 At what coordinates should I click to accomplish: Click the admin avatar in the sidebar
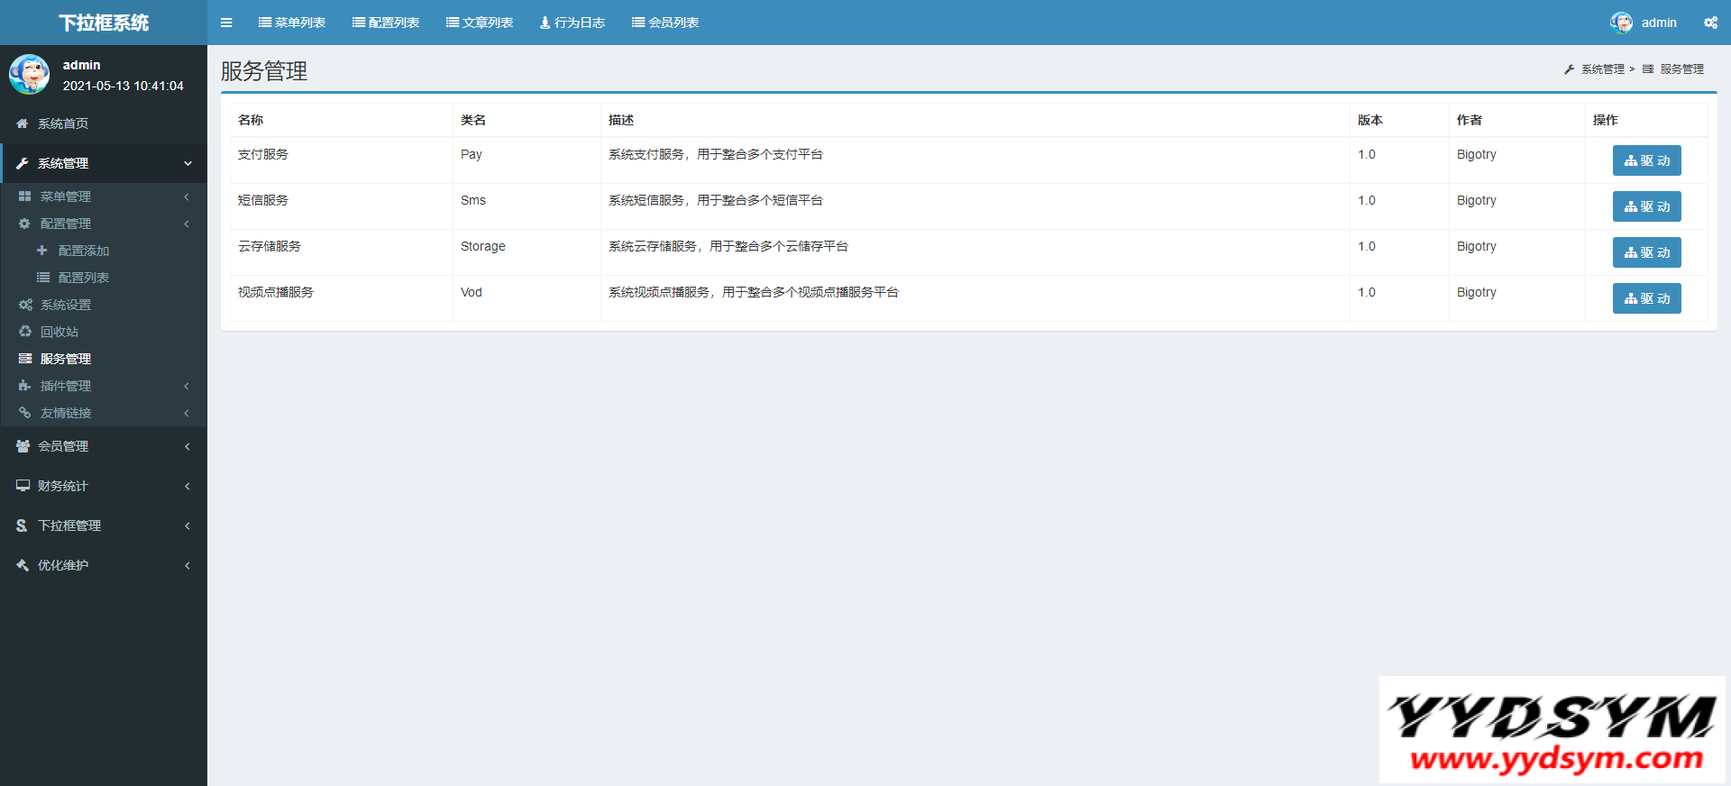(x=29, y=75)
